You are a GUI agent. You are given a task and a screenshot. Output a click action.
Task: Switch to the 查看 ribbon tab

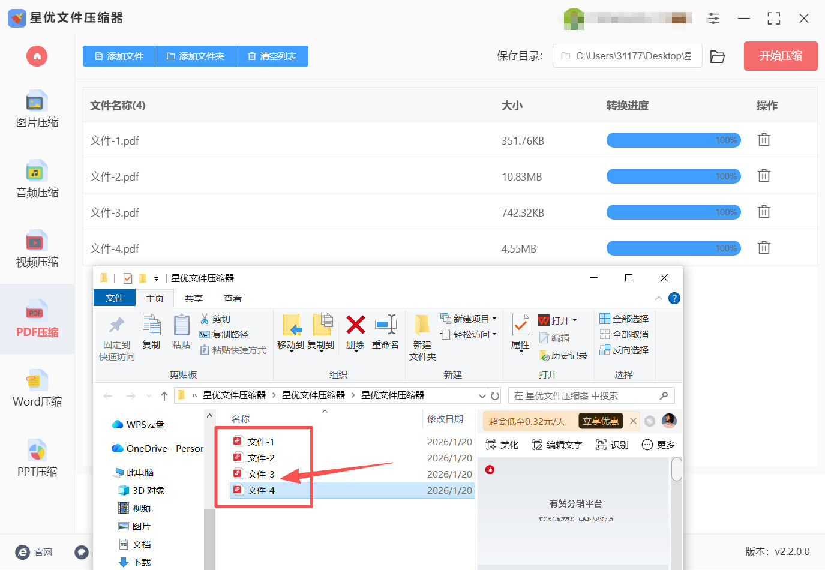tap(233, 298)
